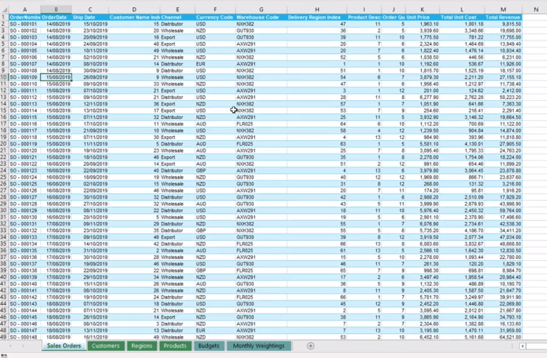The image size is (547, 358).
Task: Select column F header
Action: click(x=215, y=9)
